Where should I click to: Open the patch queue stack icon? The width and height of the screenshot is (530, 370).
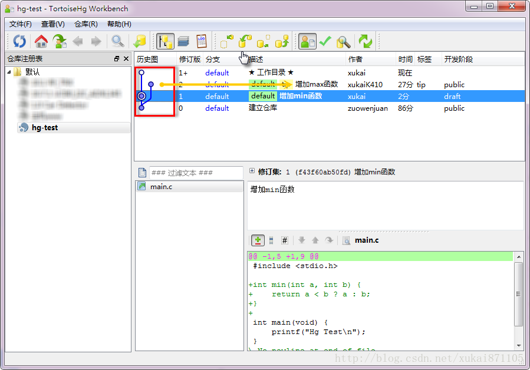coord(183,41)
